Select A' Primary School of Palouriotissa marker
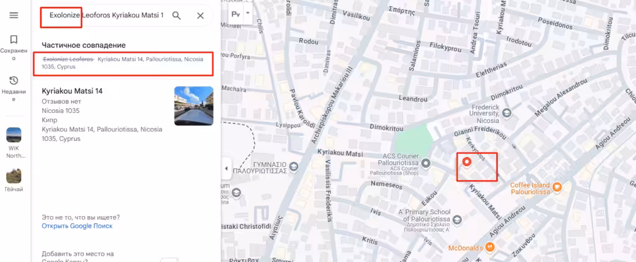Screen dimensions: 636x262 point(457,219)
